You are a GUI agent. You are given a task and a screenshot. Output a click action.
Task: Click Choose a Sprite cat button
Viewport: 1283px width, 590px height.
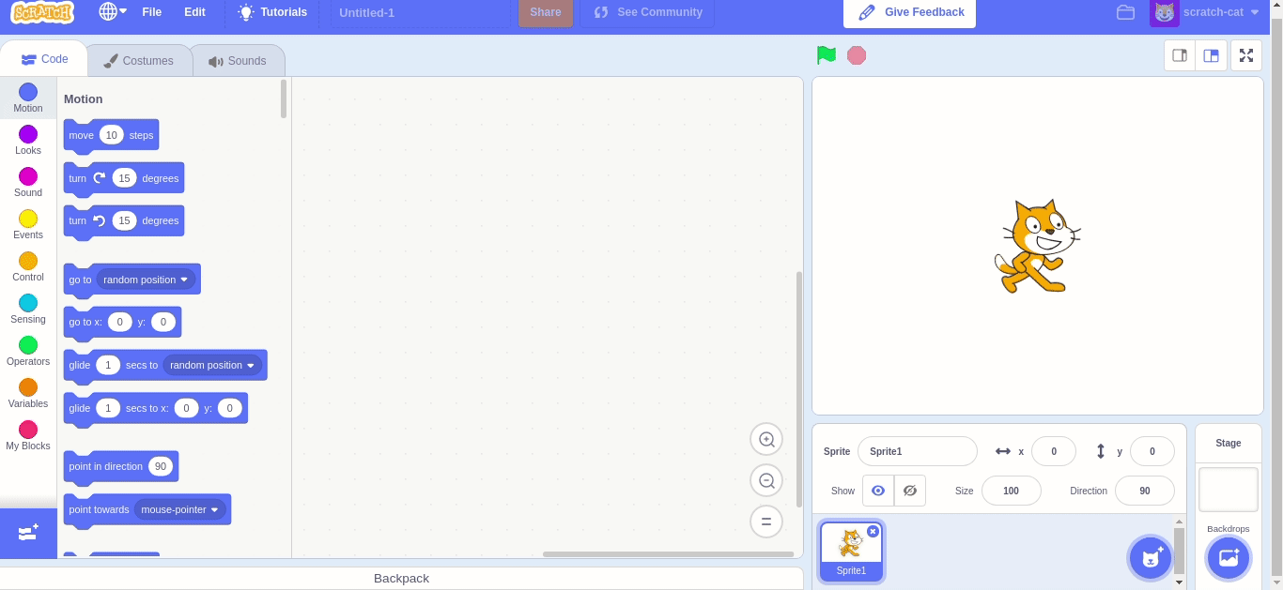point(1151,558)
